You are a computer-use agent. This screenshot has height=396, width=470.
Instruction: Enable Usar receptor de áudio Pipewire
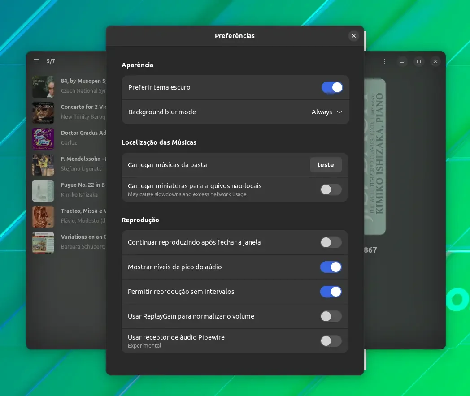(x=331, y=341)
